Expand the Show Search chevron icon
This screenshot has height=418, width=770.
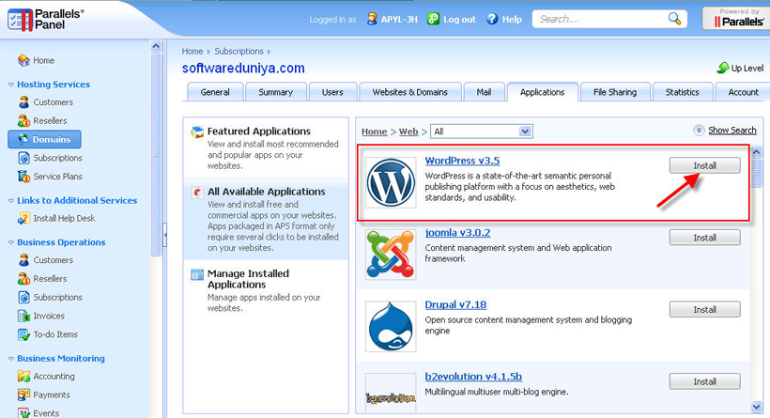coord(699,131)
